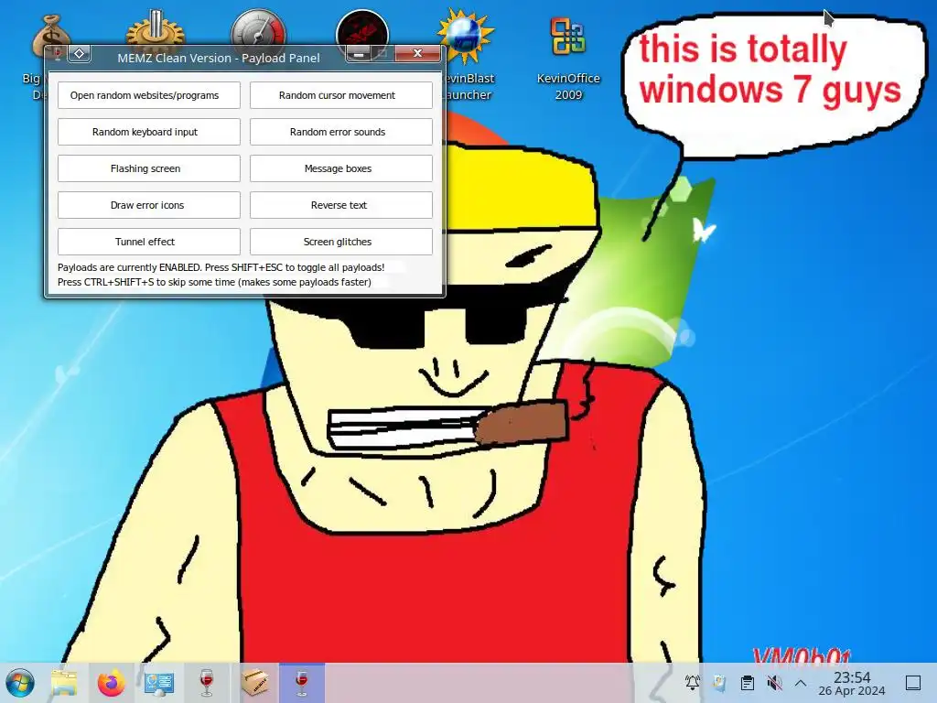Launch Firefox from the taskbar

112,683
